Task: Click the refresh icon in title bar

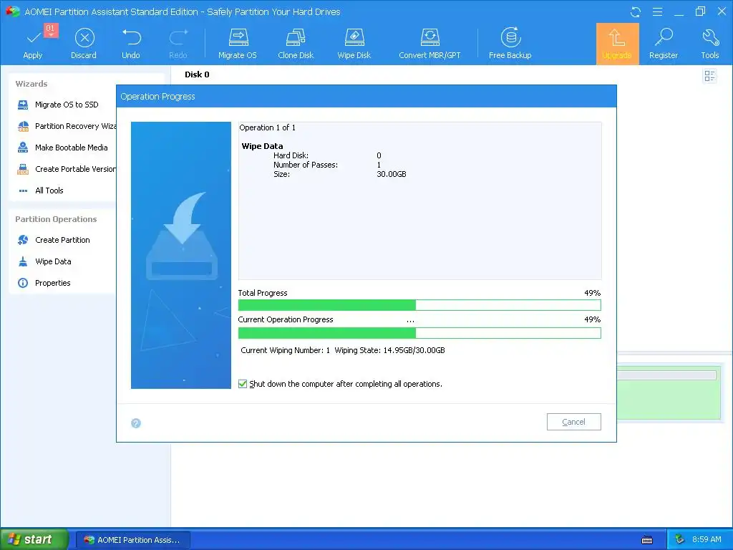Action: pos(636,11)
